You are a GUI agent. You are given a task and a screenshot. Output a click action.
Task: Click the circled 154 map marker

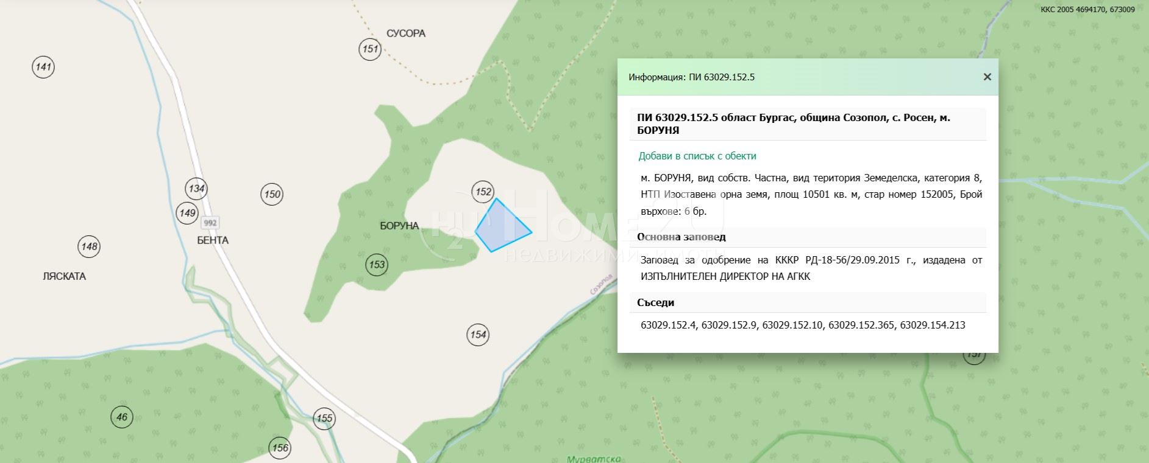click(478, 334)
